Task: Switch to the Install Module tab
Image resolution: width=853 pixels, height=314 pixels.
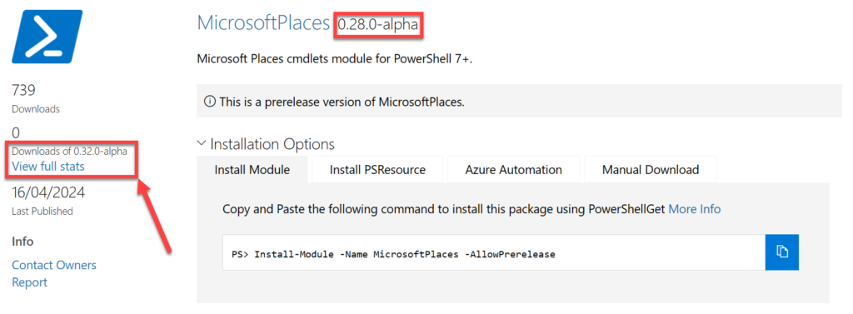Action: (x=252, y=170)
